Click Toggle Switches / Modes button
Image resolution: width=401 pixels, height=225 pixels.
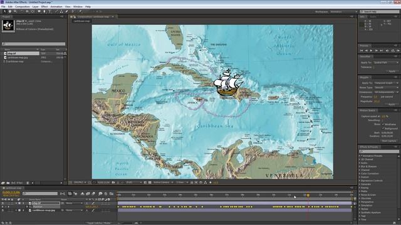pos(99,223)
